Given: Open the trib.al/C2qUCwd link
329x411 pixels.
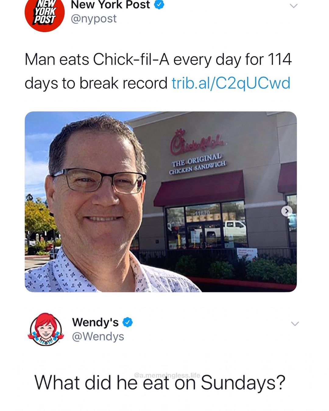Looking at the screenshot, I should (x=231, y=83).
